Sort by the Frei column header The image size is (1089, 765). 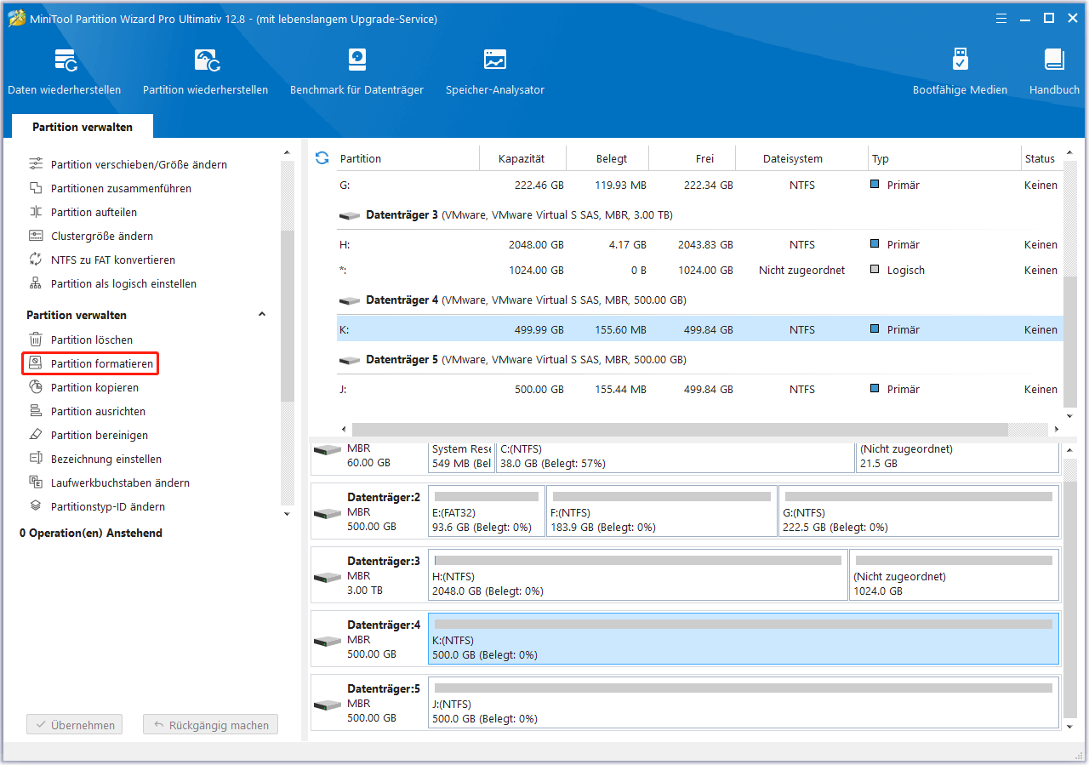(692, 158)
